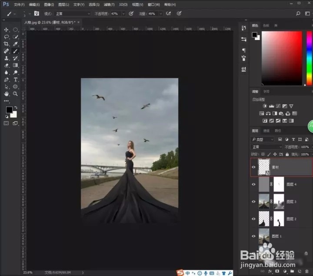Click the background color swatch in toolbox
Viewport: 313px width, 276px height.
[14, 115]
